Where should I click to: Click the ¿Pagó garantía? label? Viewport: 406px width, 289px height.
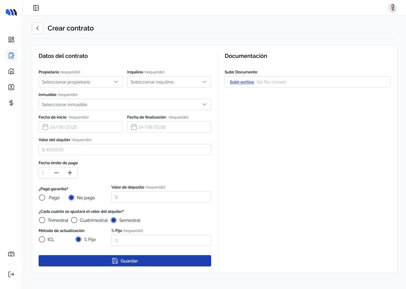tap(53, 189)
